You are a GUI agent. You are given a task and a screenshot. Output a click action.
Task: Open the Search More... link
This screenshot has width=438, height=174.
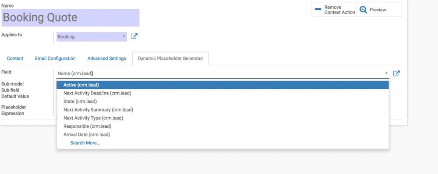(x=85, y=143)
